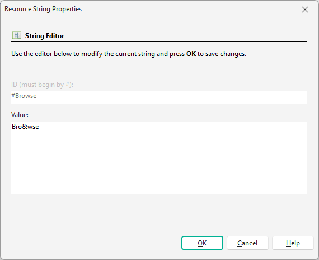Click the blank dialog area left of the OK button

pyautogui.click(x=96, y=243)
